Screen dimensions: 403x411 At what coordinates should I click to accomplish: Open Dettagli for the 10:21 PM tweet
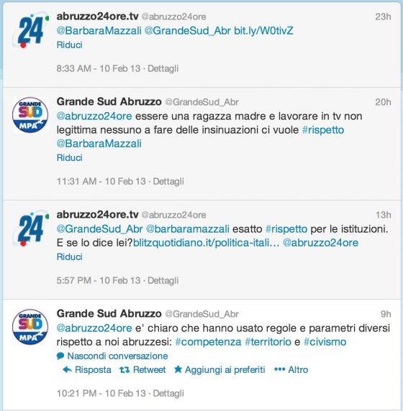168,393
